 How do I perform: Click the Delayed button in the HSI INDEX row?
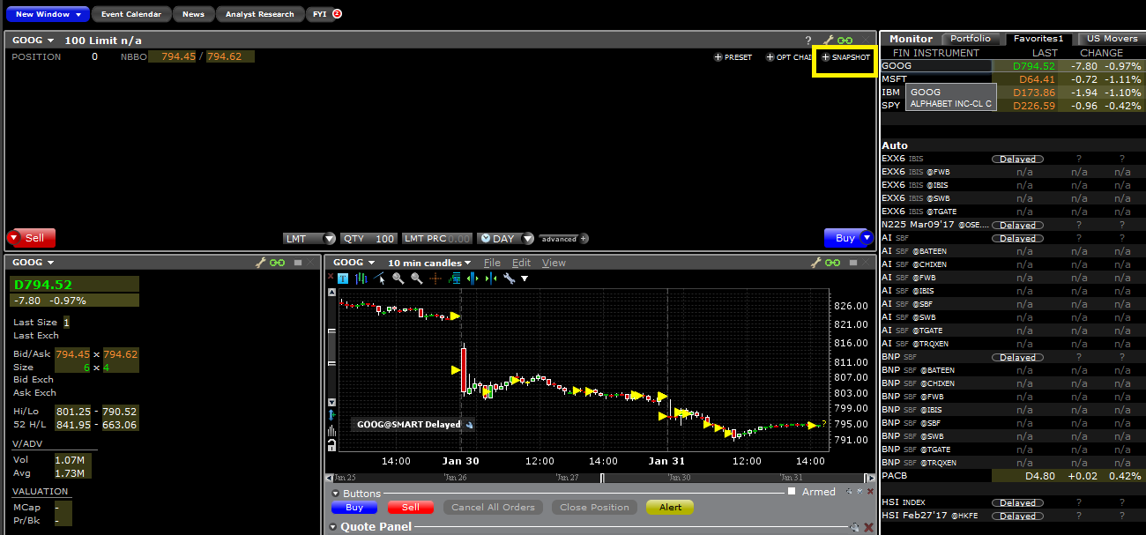1018,502
